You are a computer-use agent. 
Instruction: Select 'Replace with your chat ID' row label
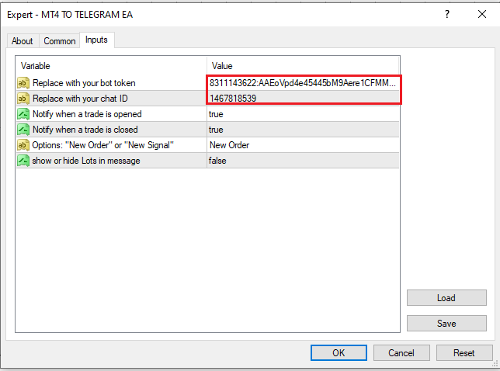click(x=81, y=99)
